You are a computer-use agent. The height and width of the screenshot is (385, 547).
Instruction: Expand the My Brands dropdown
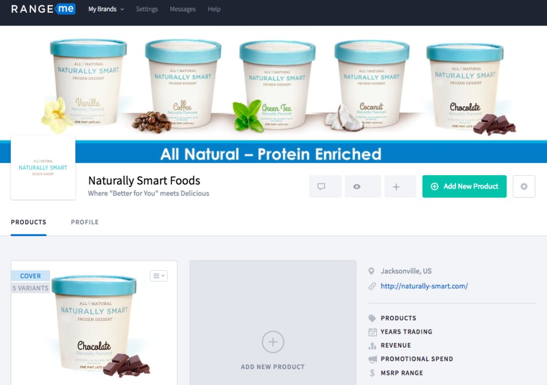coord(106,9)
